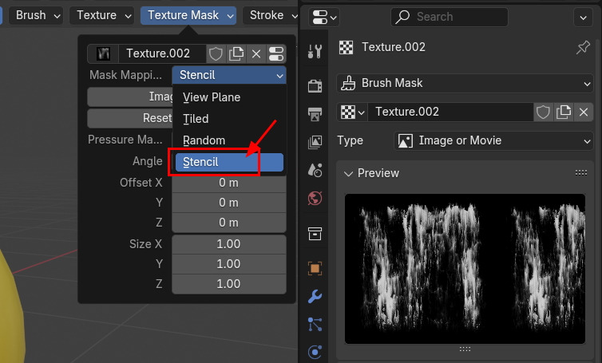Choose View Plane mapping option
This screenshot has width=602, height=363.
[229, 97]
